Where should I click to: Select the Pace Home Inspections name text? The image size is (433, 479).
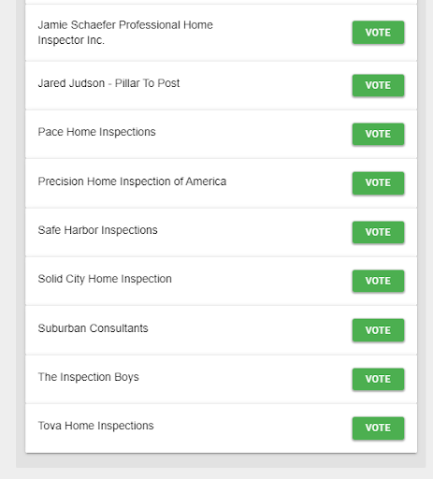pyautogui.click(x=96, y=132)
